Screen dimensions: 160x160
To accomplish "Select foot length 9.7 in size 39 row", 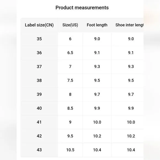I will [x=97, y=94].
